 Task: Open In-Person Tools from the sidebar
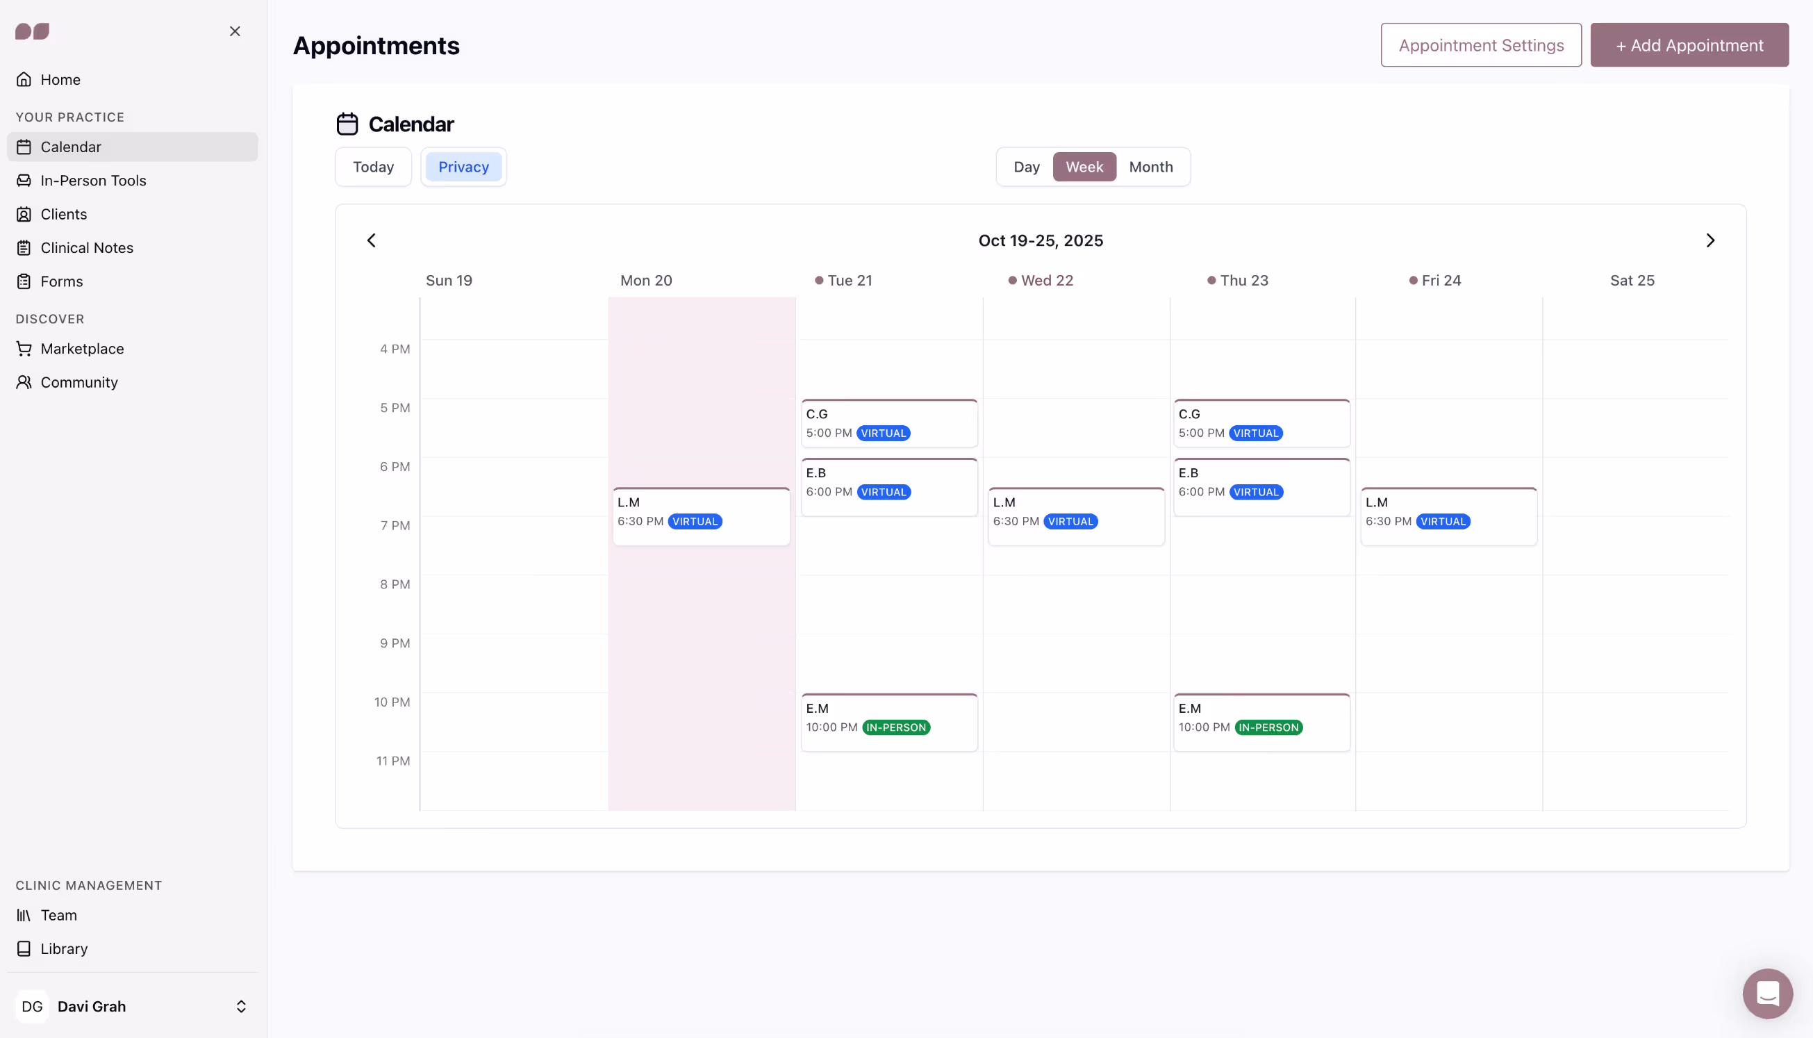pyautogui.click(x=24, y=181)
